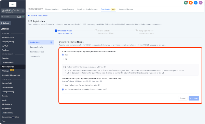Open Domains settings
Viewport: 205px width, 124px height.
coord(5,96)
